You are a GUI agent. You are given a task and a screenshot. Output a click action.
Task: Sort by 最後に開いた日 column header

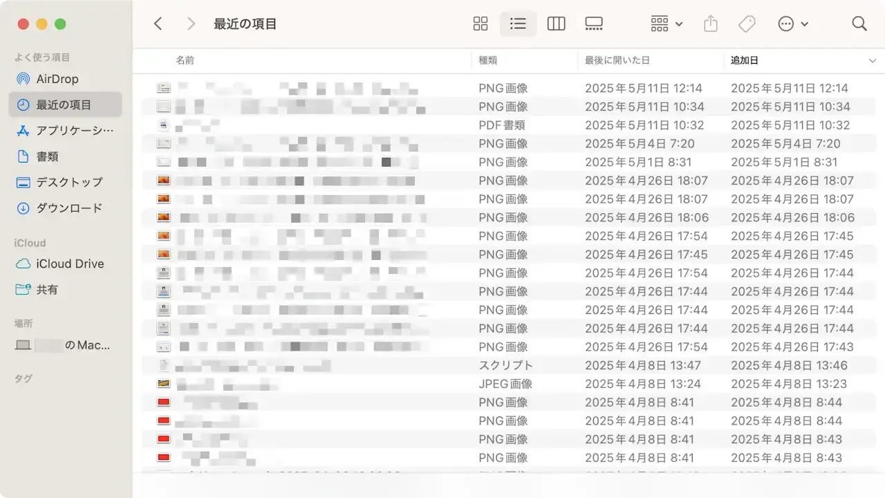point(617,61)
